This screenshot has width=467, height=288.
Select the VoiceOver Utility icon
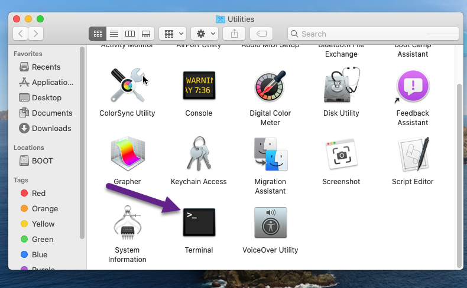[270, 222]
